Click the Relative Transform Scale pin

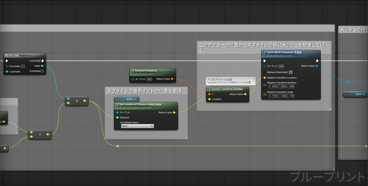265,94
